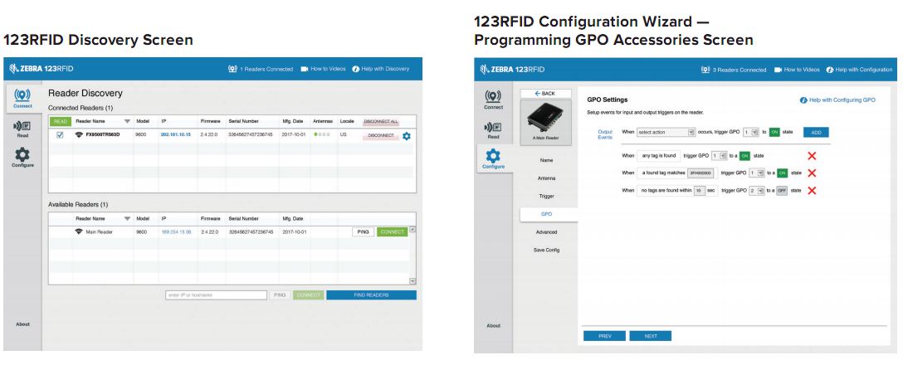This screenshot has width=908, height=365.
Task: Click the FIND READERS button
Action: point(371,294)
